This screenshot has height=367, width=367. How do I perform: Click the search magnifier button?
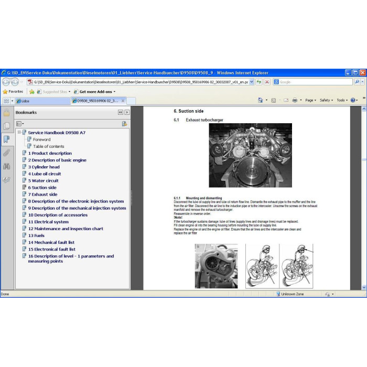357,82
